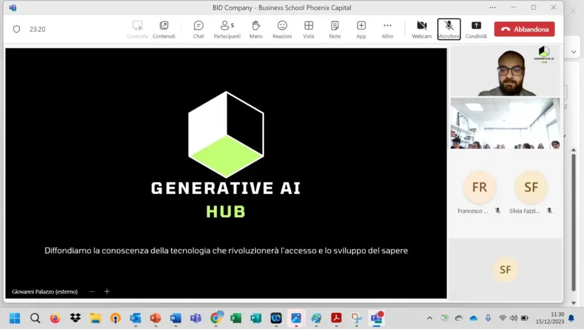Open the Altro more options menu

[387, 29]
